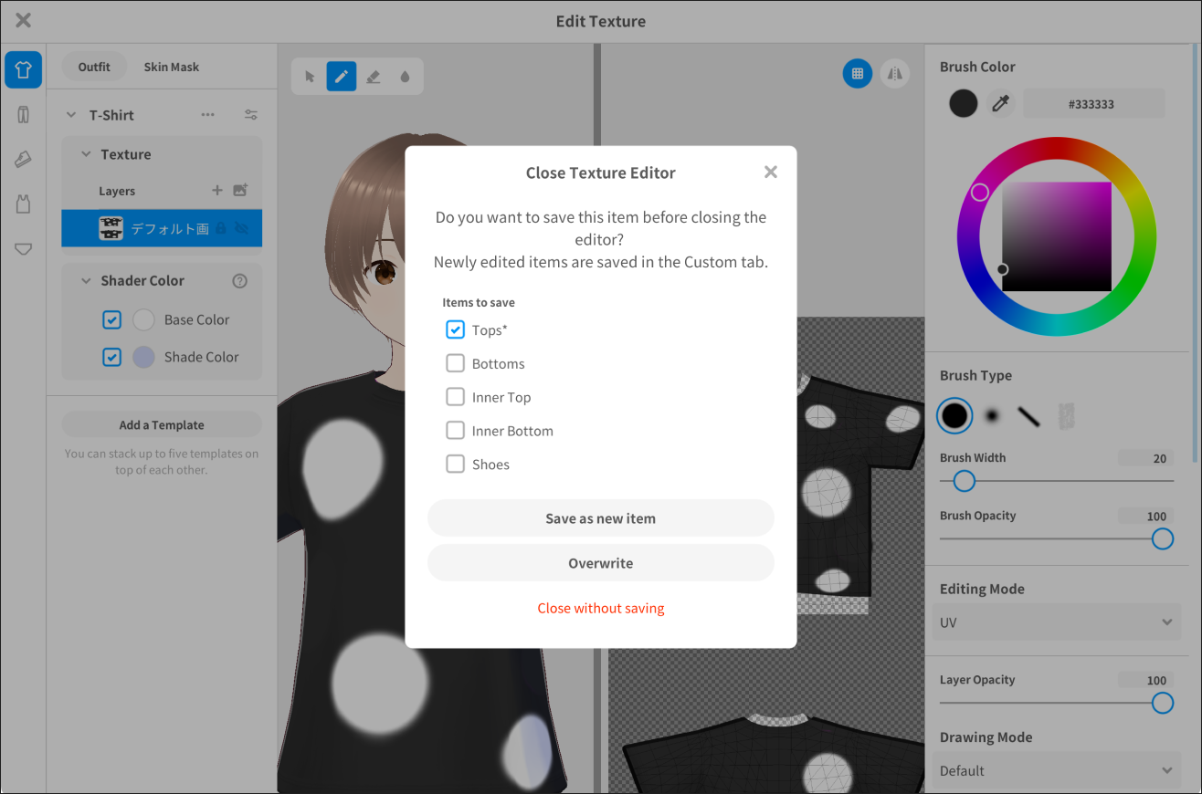
Task: Select the eraser tool in the toolbar
Action: pyautogui.click(x=373, y=77)
